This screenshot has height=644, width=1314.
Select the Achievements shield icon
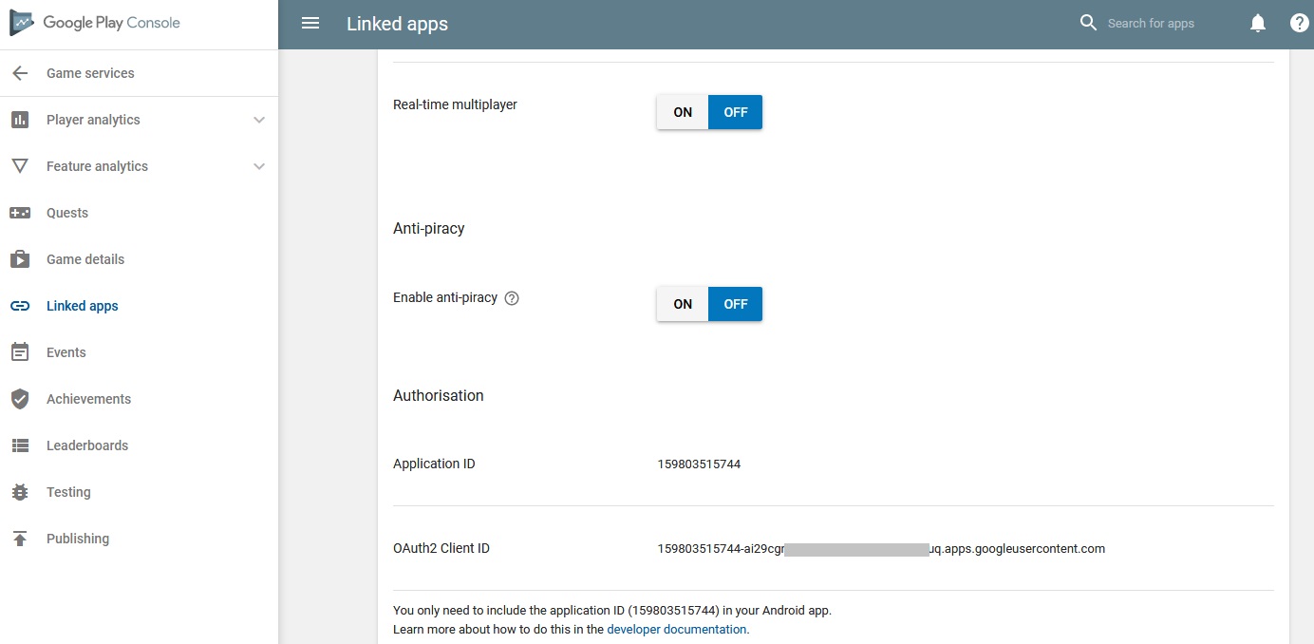[20, 399]
